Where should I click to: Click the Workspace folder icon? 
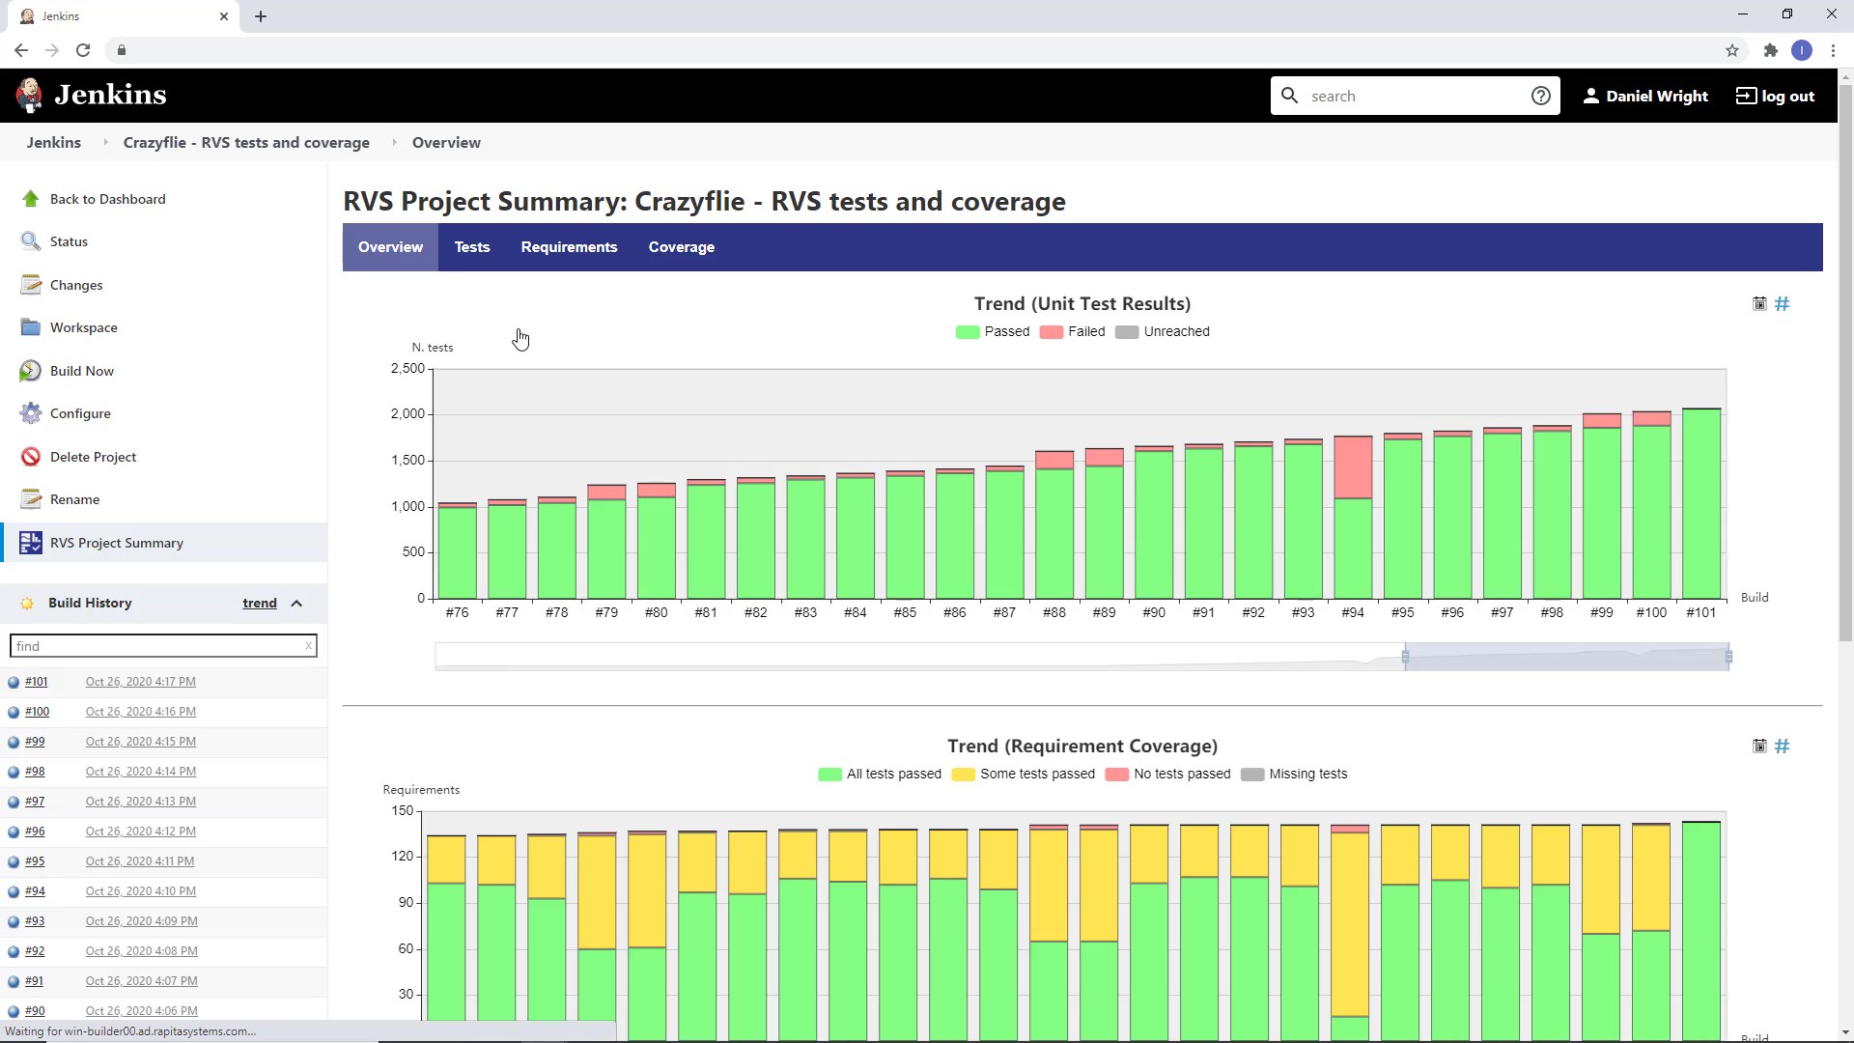[31, 327]
